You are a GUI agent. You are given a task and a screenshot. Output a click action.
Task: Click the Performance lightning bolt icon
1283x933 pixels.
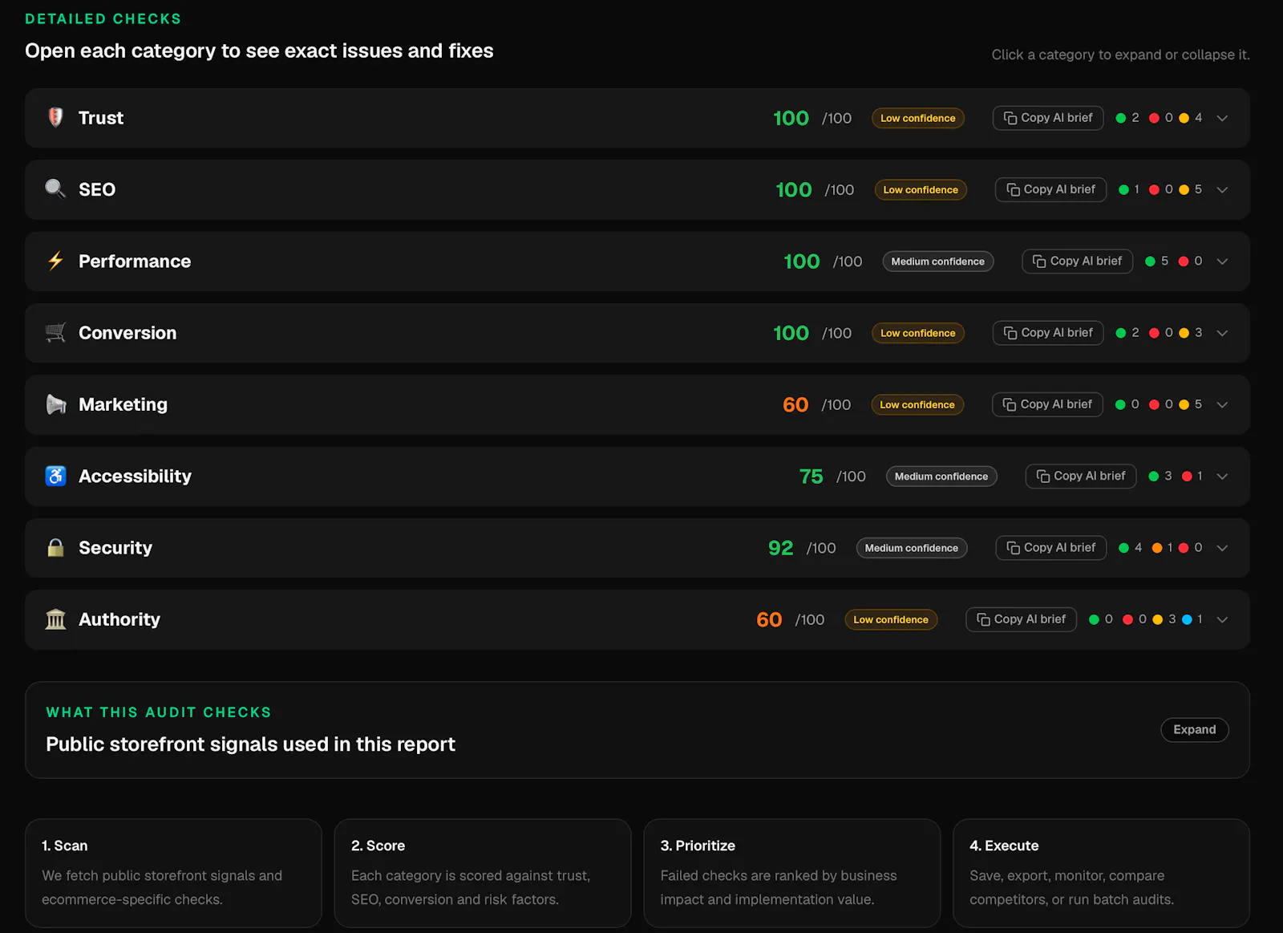[55, 261]
